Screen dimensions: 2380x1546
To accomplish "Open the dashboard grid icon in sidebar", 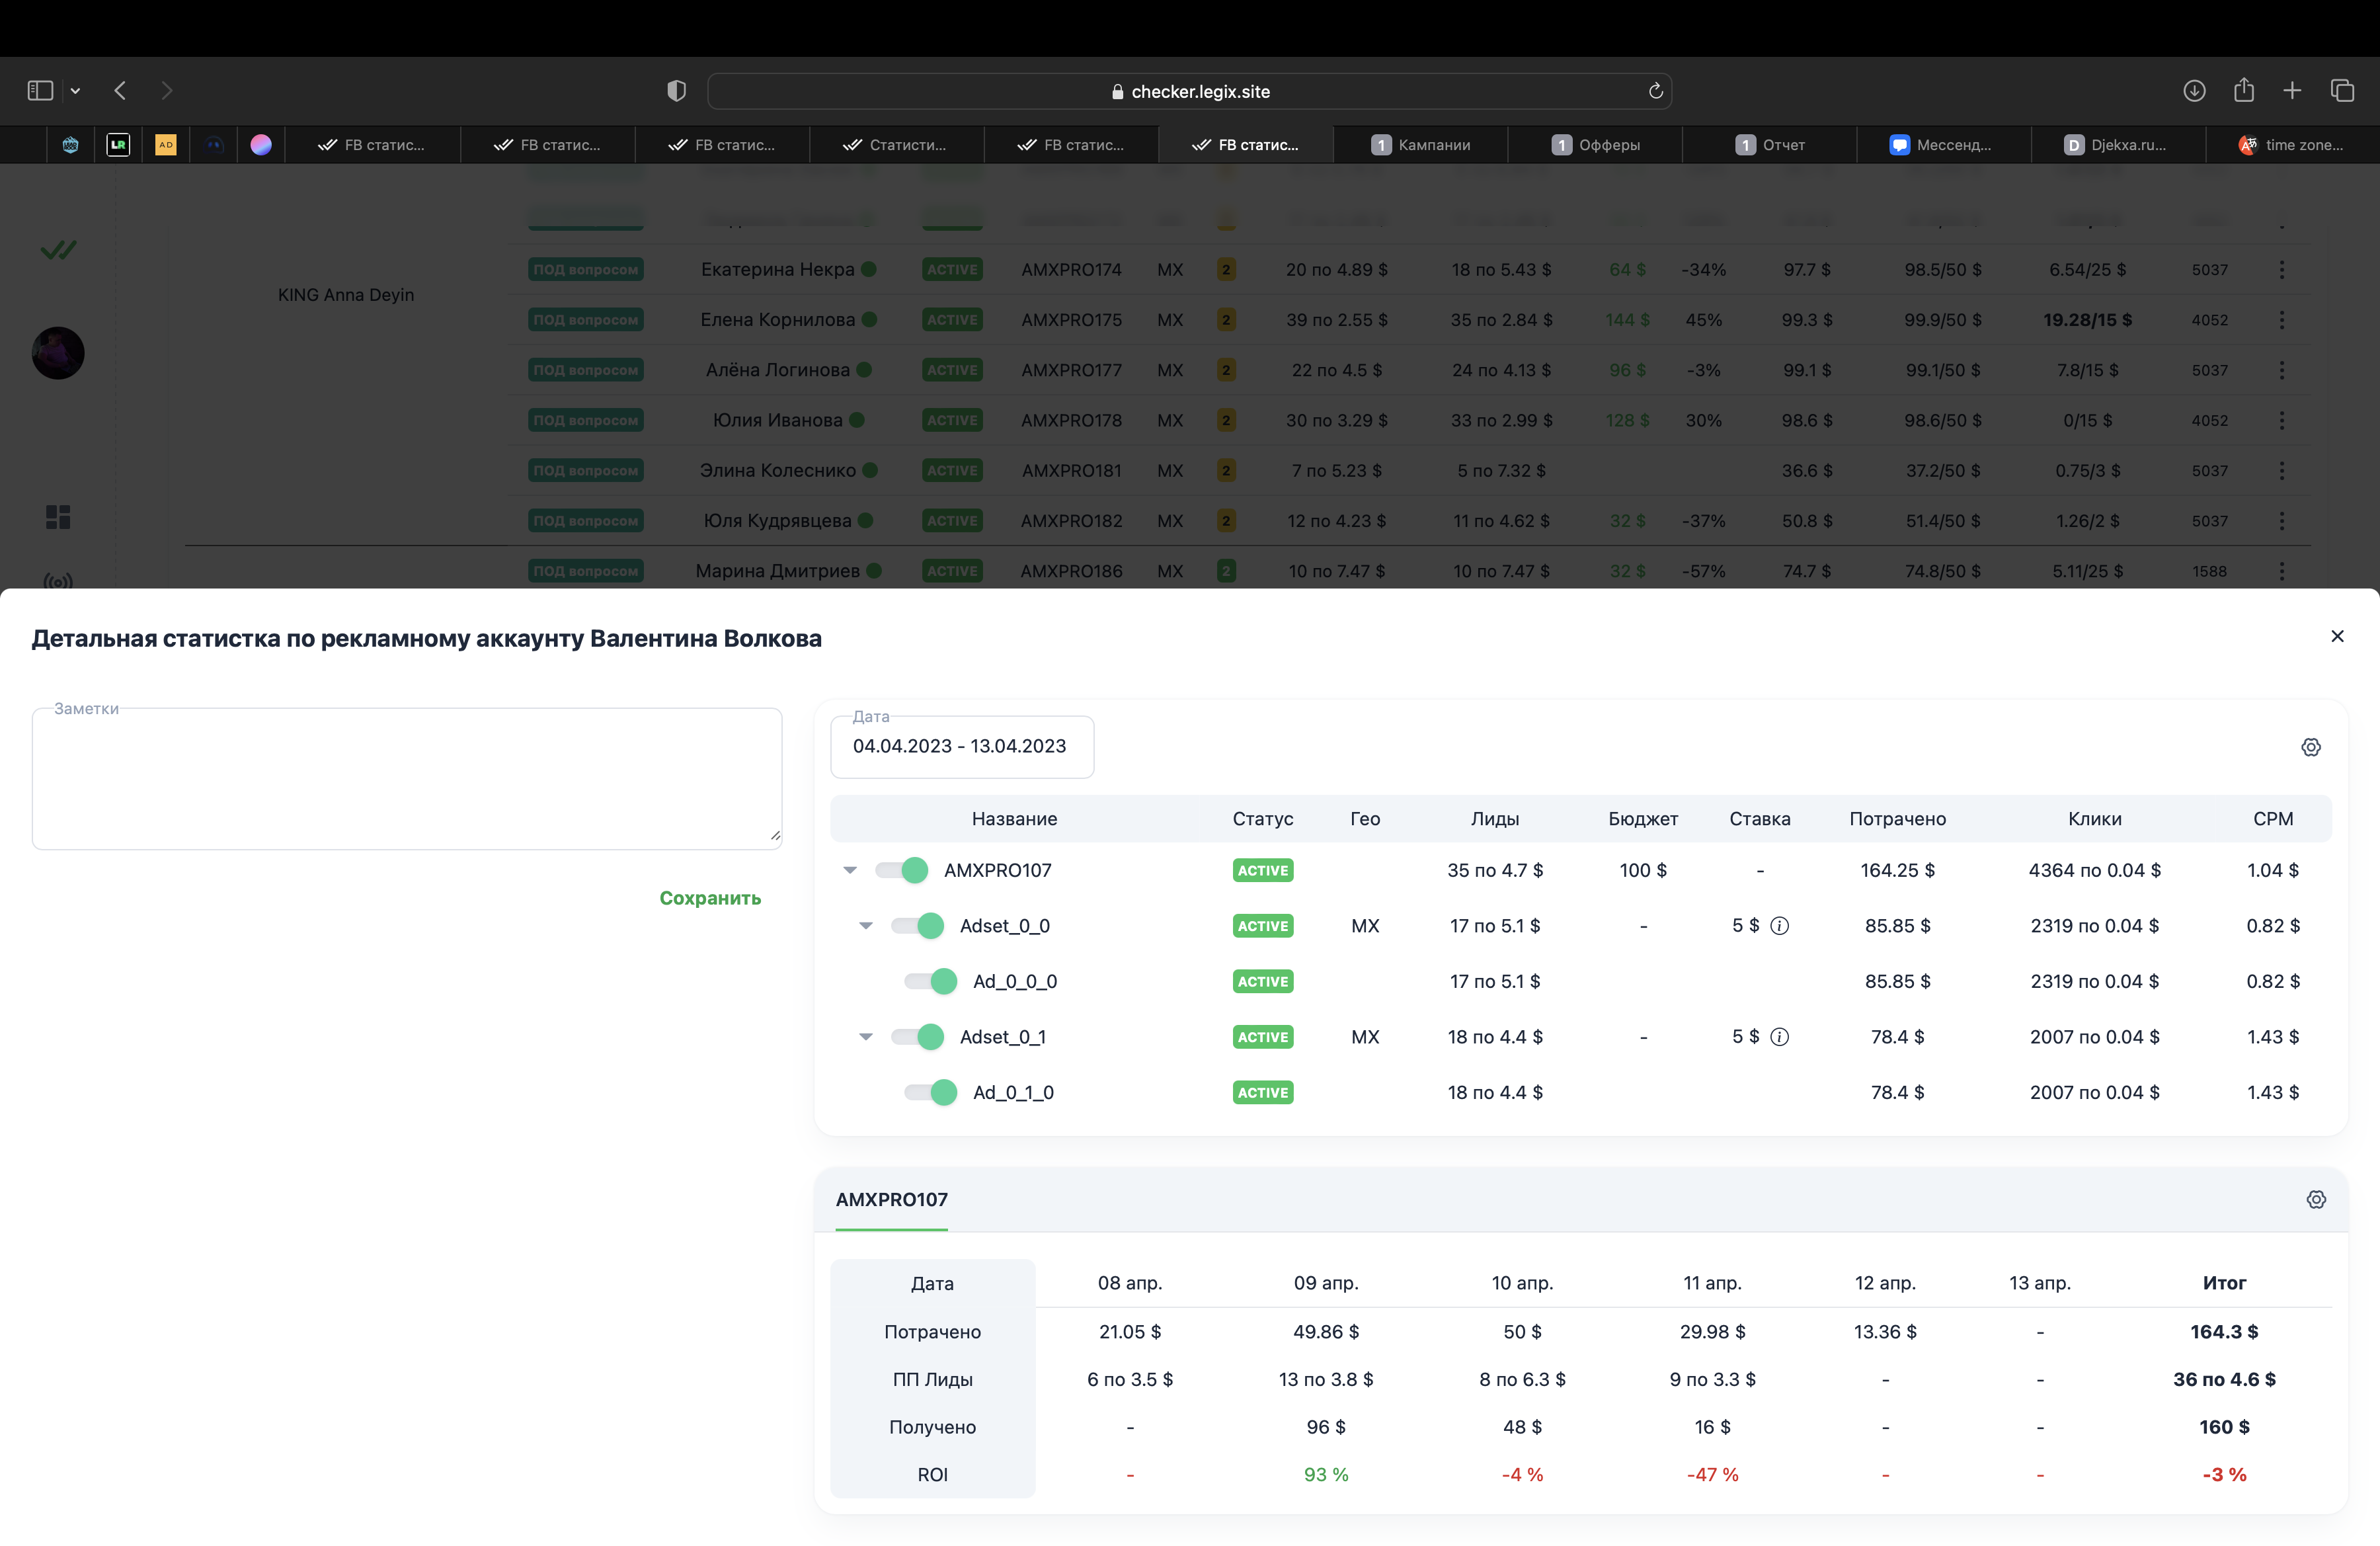I will click(x=58, y=517).
